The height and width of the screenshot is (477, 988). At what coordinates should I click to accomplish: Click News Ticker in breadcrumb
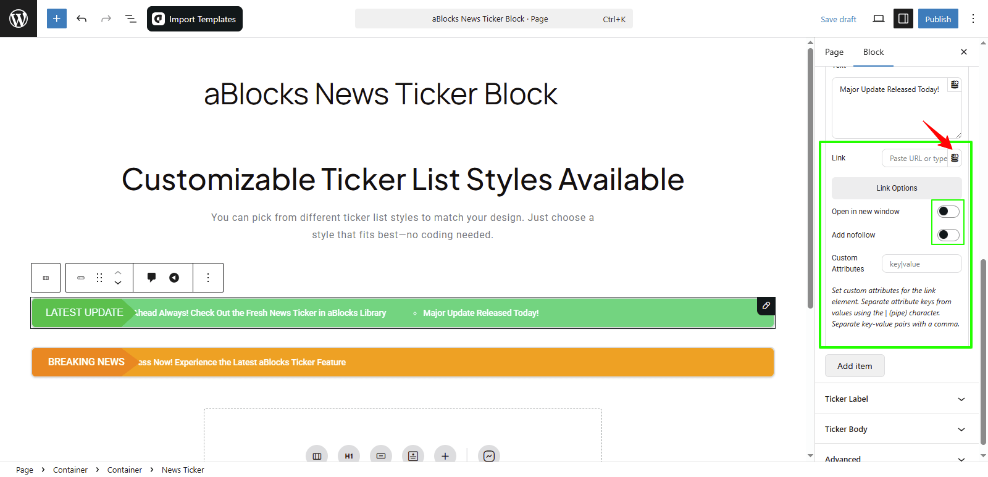(183, 470)
